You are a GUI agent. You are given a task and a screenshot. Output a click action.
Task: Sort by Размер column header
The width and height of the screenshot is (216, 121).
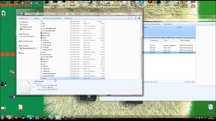[x=99, y=22]
